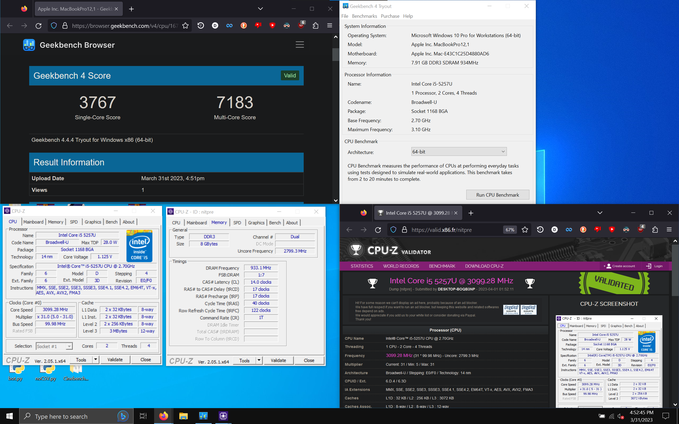Open the Purchase menu in Geekbench 4
The width and height of the screenshot is (679, 424).
click(390, 16)
